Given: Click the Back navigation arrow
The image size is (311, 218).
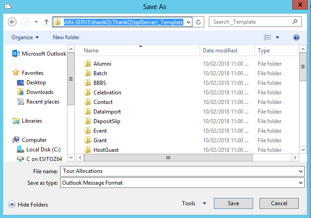Looking at the screenshot, I should tap(12, 22).
